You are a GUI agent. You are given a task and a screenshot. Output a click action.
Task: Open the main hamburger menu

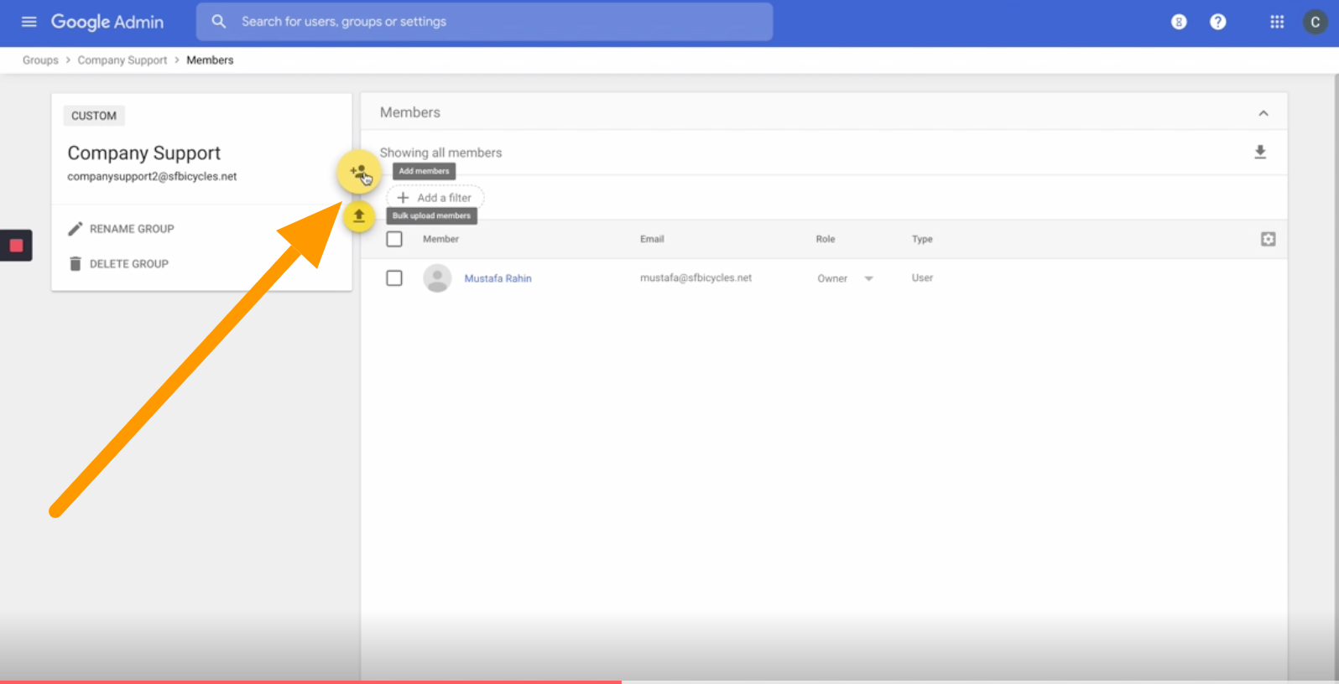click(x=29, y=22)
